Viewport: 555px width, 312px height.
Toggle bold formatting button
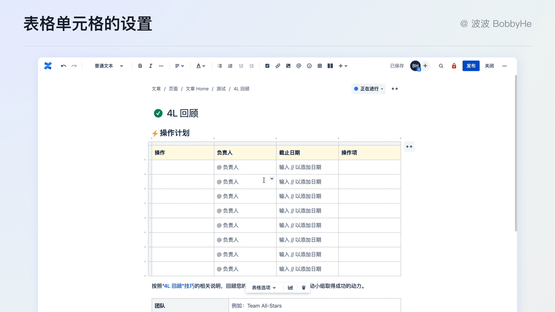tap(140, 66)
